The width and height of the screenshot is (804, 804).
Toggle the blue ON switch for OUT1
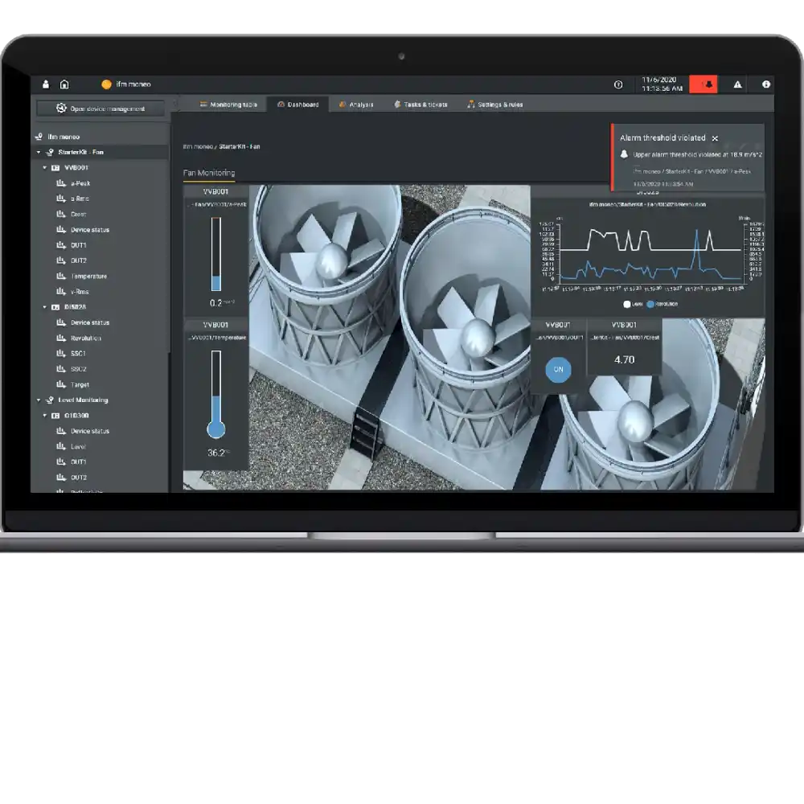[x=558, y=371]
